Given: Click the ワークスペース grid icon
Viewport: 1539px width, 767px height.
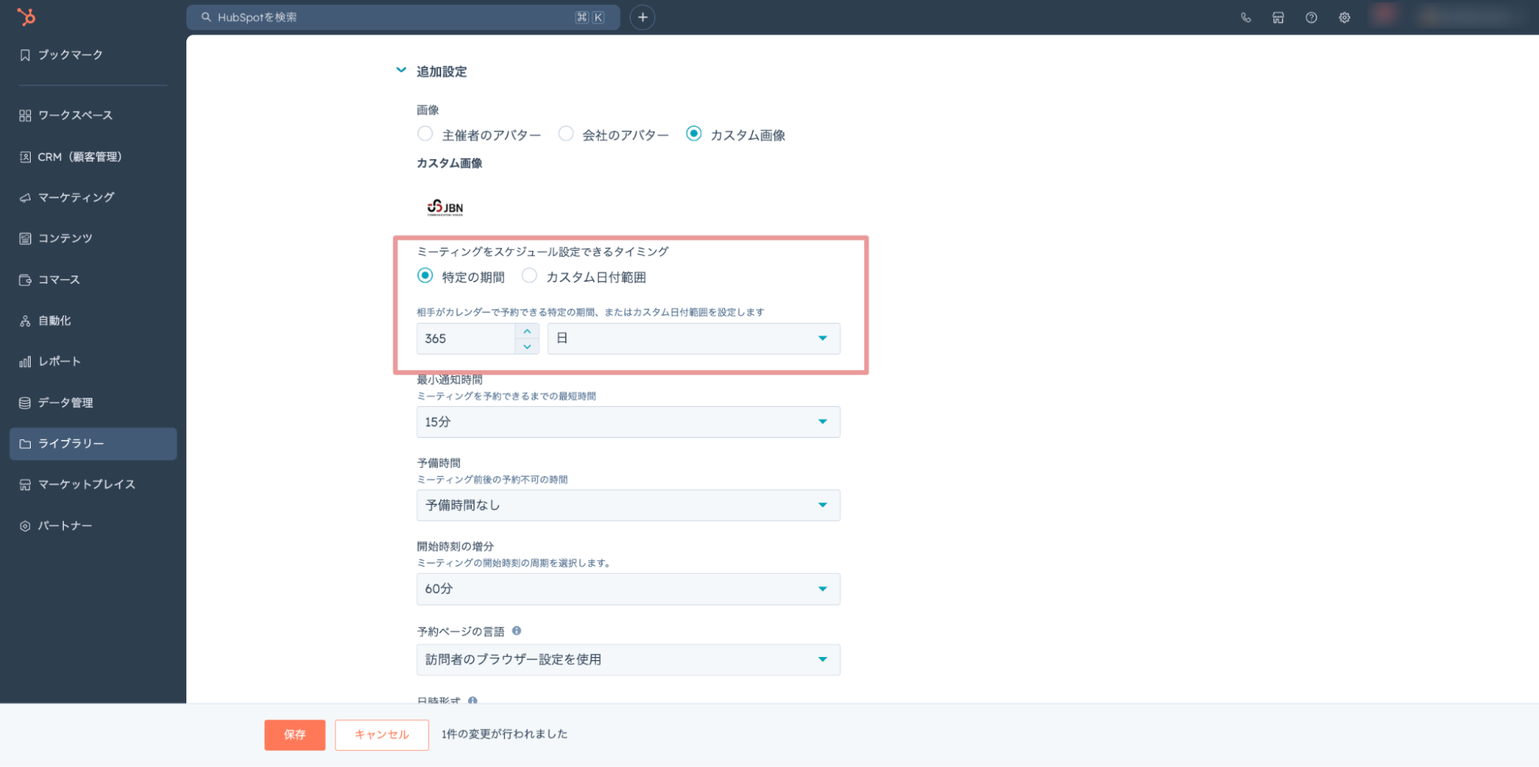Looking at the screenshot, I should pos(25,115).
